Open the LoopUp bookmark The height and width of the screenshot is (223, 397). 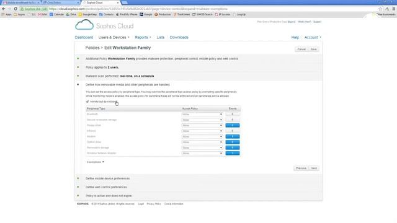coord(239,14)
